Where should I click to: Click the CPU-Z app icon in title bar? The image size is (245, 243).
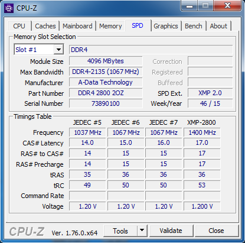9,8
